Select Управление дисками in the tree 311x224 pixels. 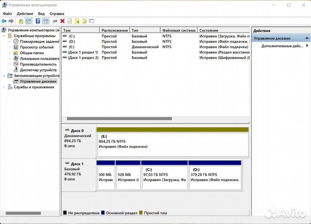click(x=38, y=81)
